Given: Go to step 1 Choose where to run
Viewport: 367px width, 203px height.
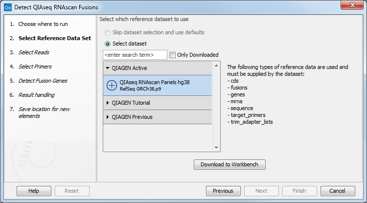Looking at the screenshot, I should point(43,24).
